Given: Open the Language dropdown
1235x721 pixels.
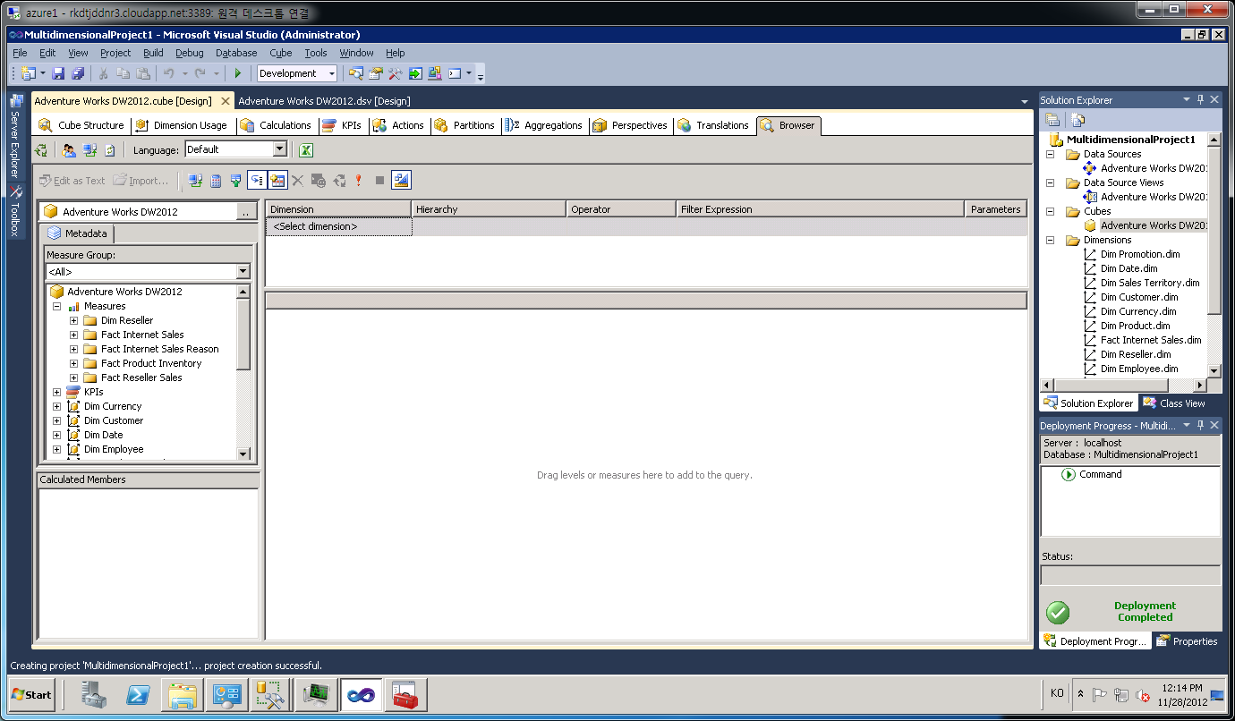Looking at the screenshot, I should click(236, 149).
